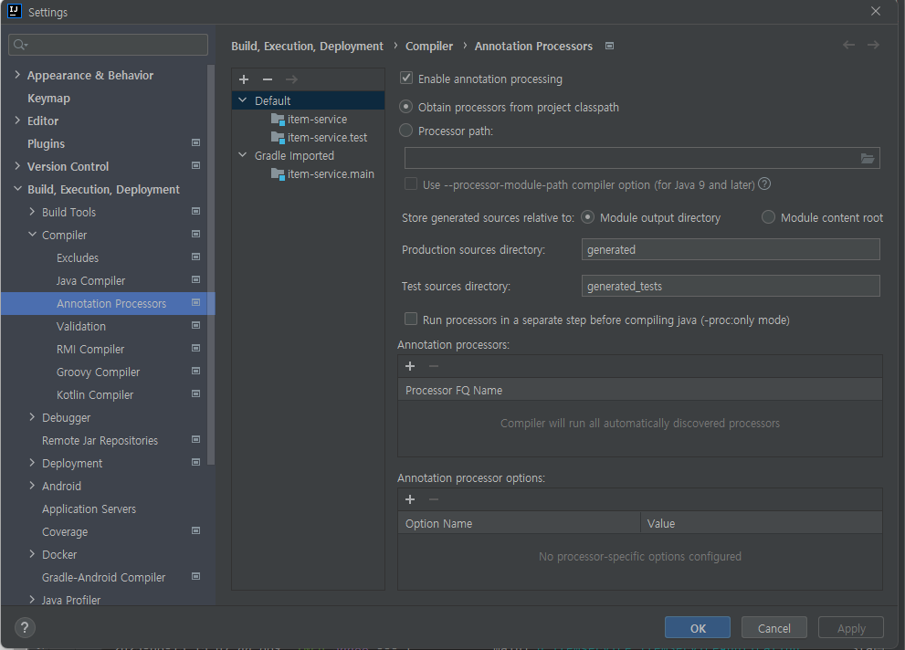
Task: Click the Processor FQ Name column header
Action: [639, 390]
